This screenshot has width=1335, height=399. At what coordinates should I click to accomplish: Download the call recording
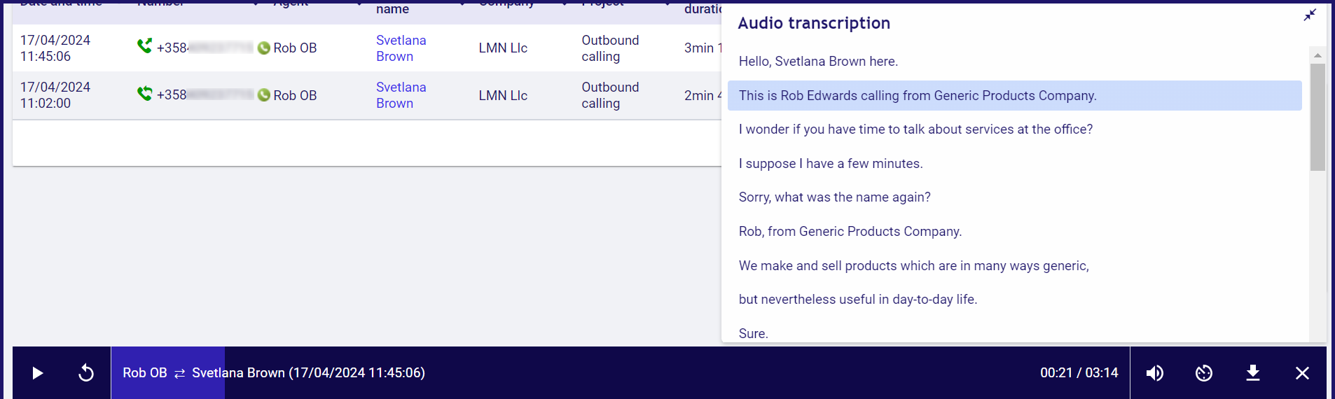tap(1253, 373)
